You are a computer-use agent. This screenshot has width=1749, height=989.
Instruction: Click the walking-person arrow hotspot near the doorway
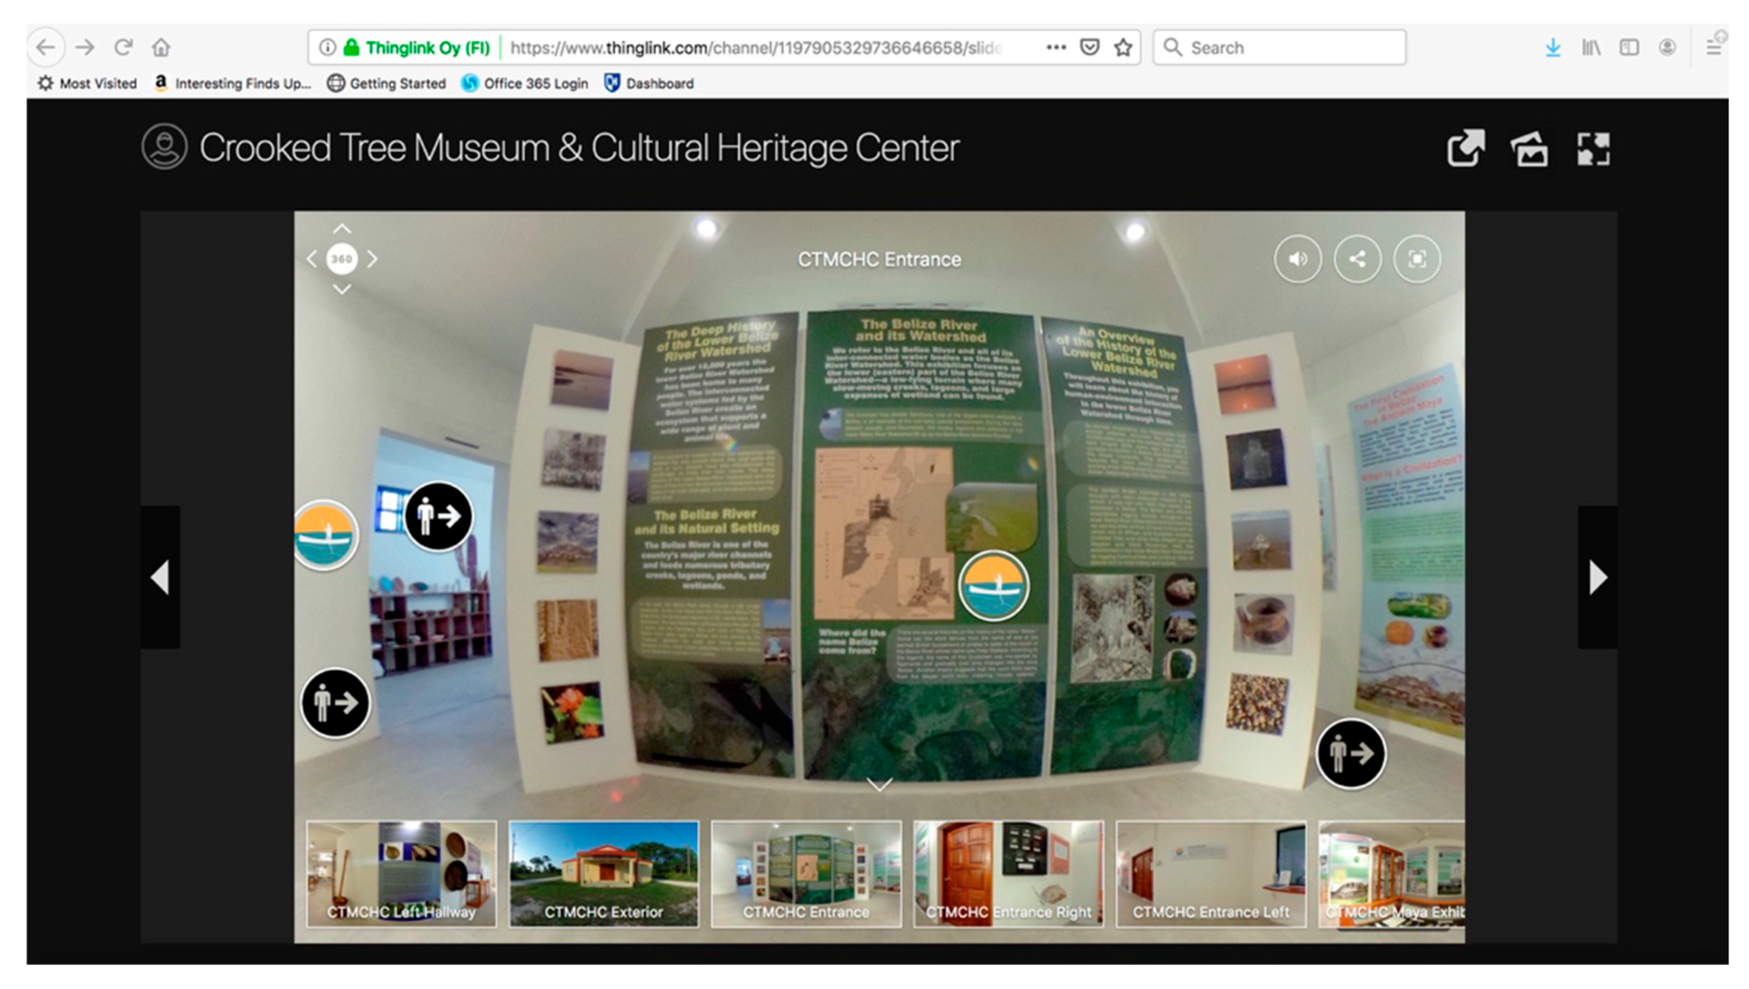438,516
